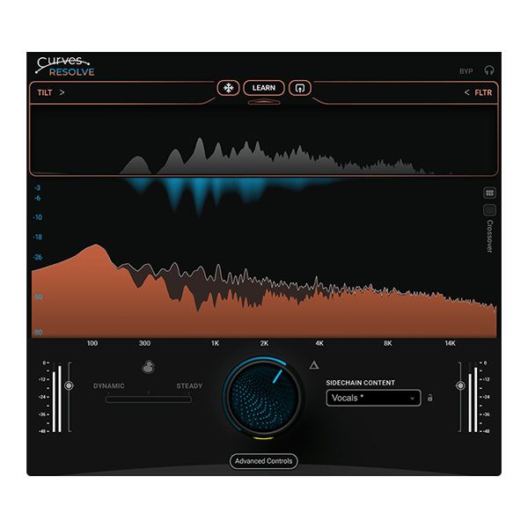Click the grid icon above Crossover
The image size is (528, 528).
[489, 193]
